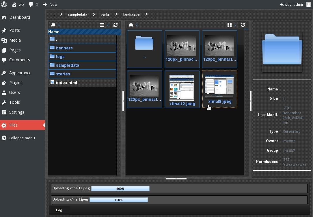313x217 pixels.
Task: Click the Plugins icon in the sidebar
Action: [4, 83]
